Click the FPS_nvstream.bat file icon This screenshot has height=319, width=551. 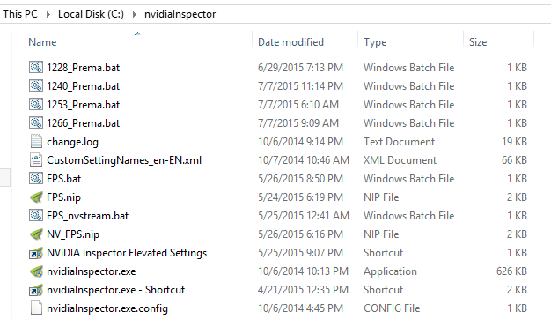pos(36,216)
